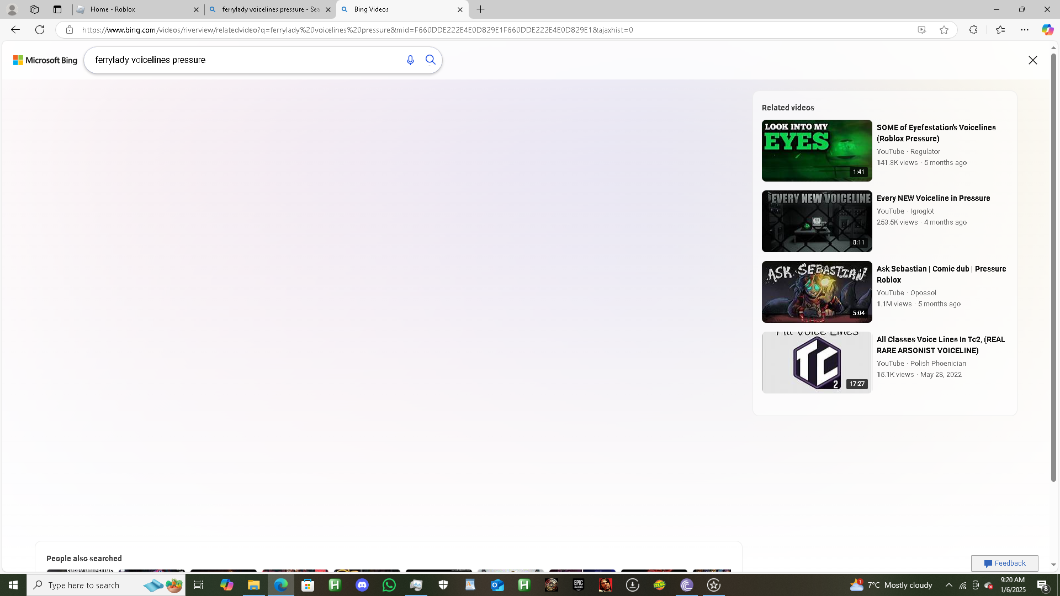Add this page to favorites (star icon)
This screenshot has width=1060, height=596.
click(944, 30)
